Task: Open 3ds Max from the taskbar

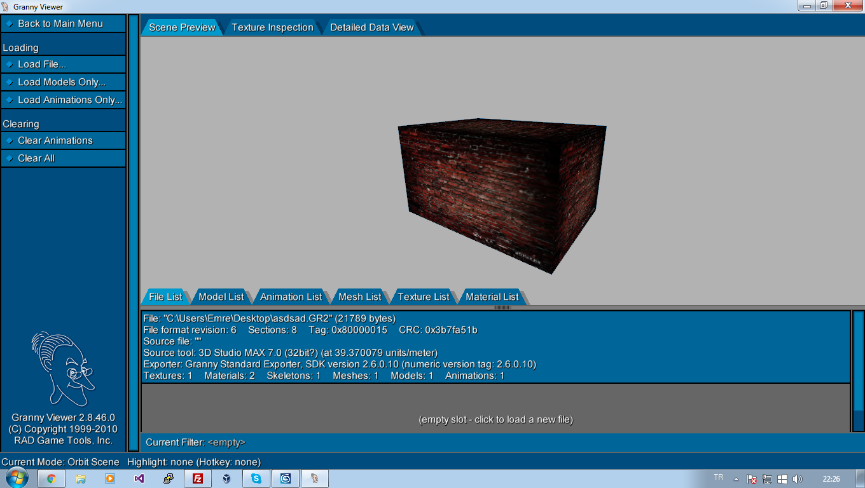Action: tap(286, 478)
